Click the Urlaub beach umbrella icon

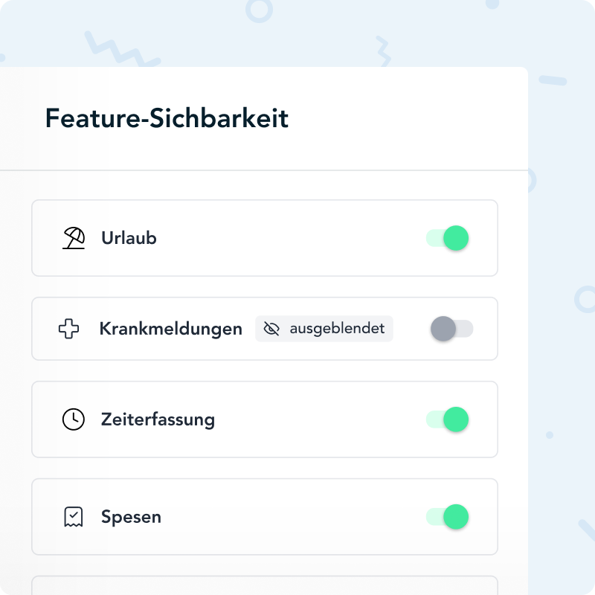pyautogui.click(x=73, y=239)
